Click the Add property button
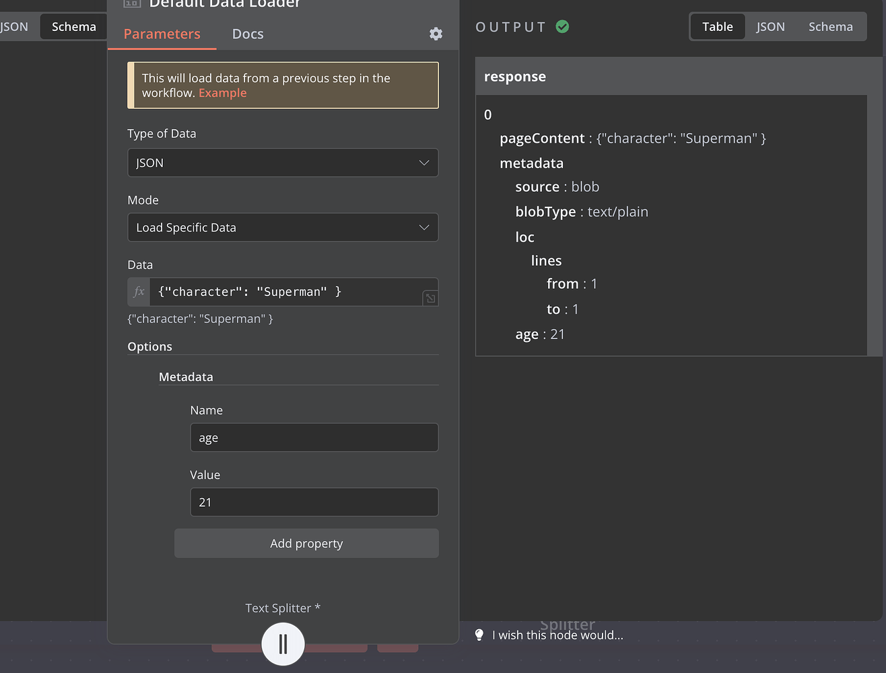886x673 pixels. 306,543
